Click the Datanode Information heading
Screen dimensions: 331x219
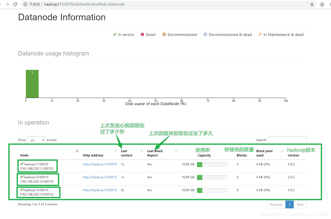pos(62,17)
